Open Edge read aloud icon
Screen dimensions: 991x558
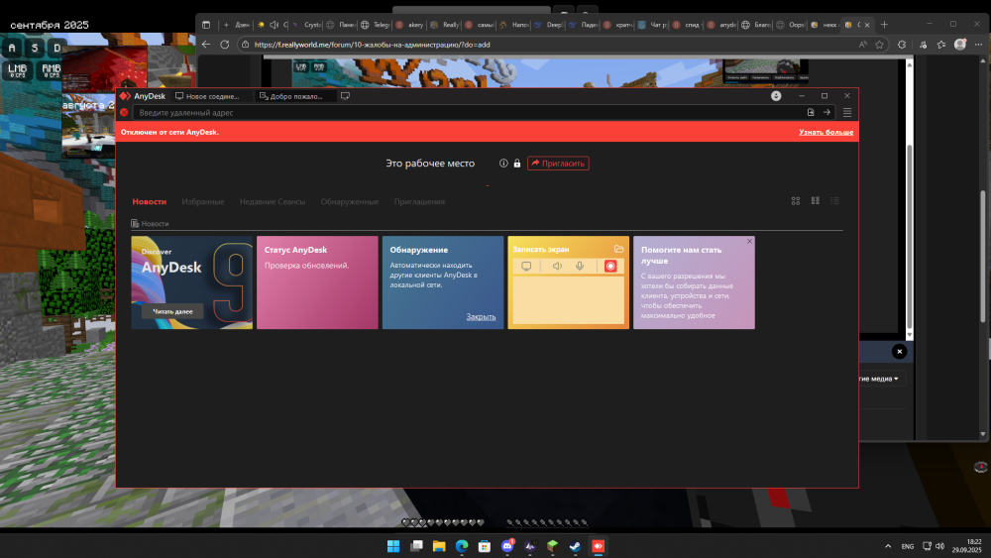point(863,45)
